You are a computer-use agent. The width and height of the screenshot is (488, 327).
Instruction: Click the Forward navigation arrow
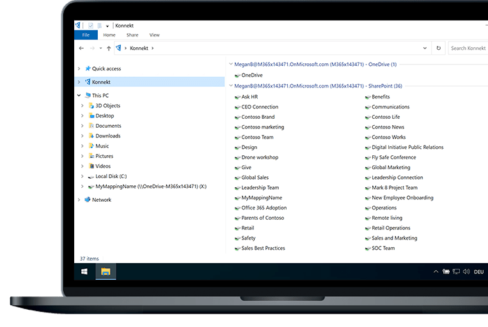(92, 48)
